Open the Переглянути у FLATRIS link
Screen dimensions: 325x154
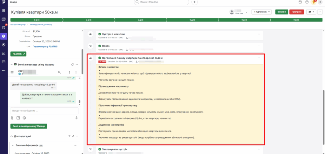pos(44,46)
